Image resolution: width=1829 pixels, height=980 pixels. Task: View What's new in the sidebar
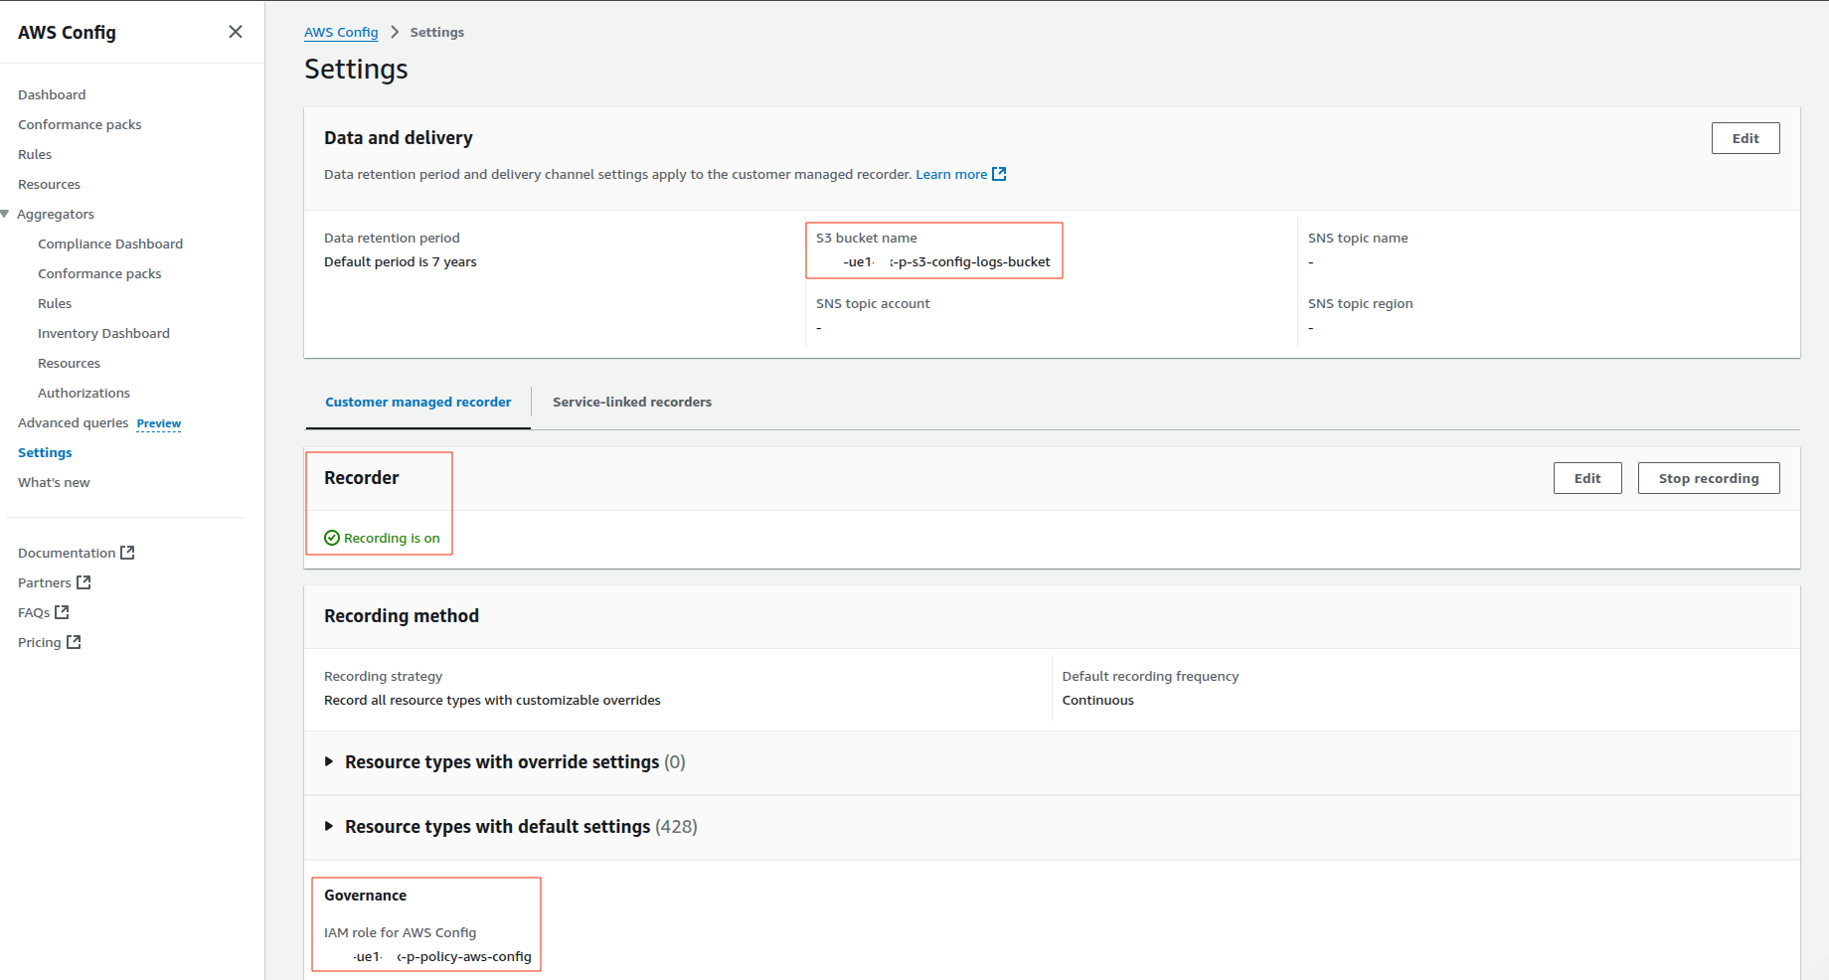53,482
